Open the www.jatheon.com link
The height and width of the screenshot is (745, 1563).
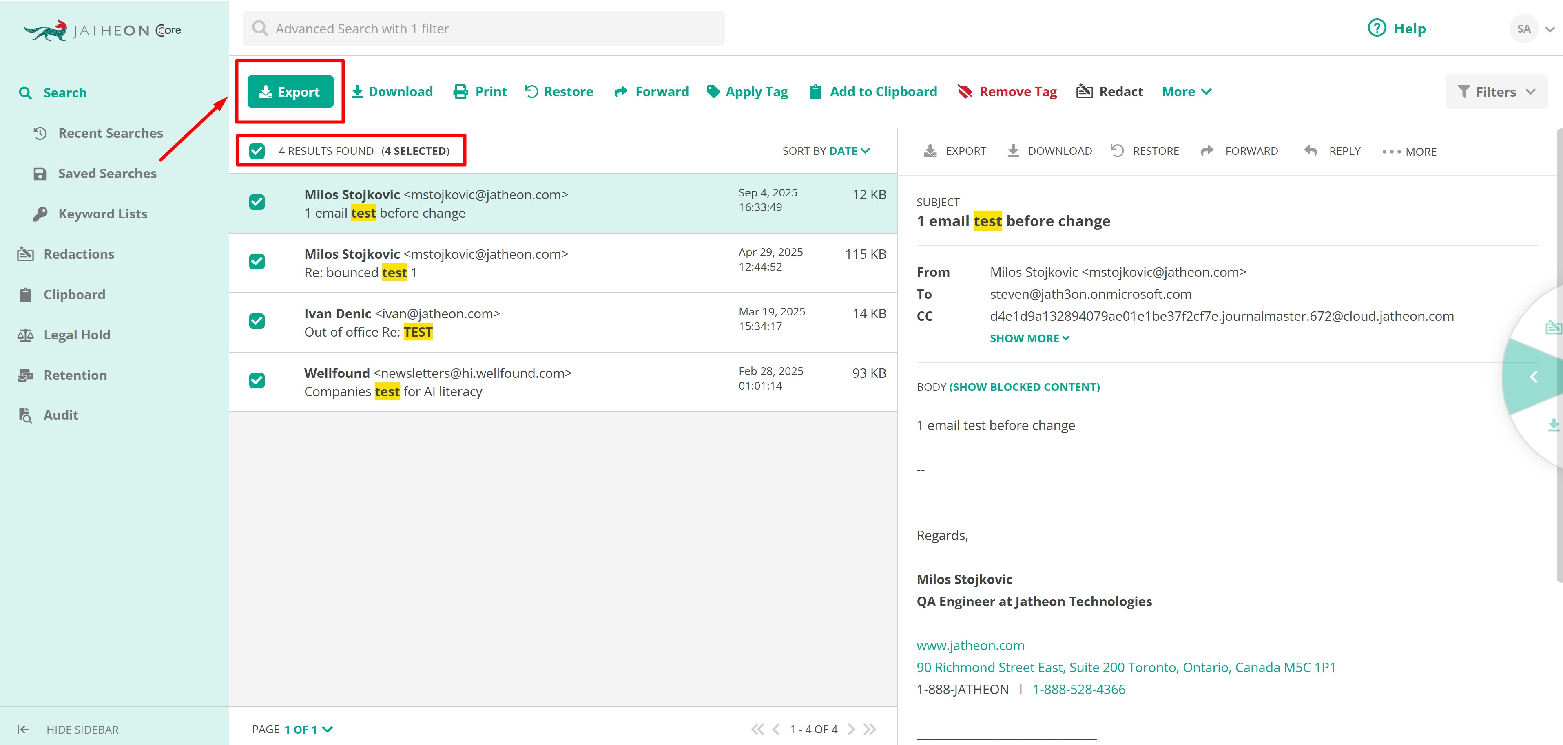(x=970, y=646)
